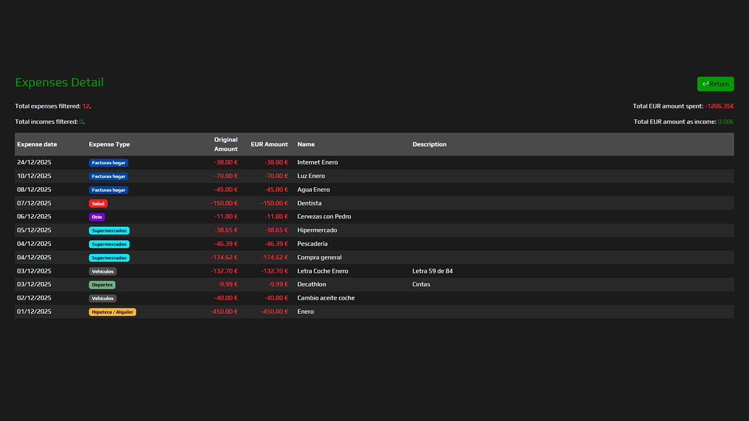Click the Name column header
Image resolution: width=749 pixels, height=421 pixels.
click(x=306, y=144)
